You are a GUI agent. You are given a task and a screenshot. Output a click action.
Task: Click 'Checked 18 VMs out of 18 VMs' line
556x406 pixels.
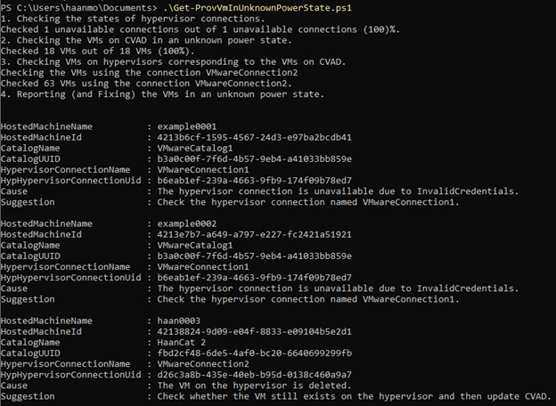click(97, 51)
